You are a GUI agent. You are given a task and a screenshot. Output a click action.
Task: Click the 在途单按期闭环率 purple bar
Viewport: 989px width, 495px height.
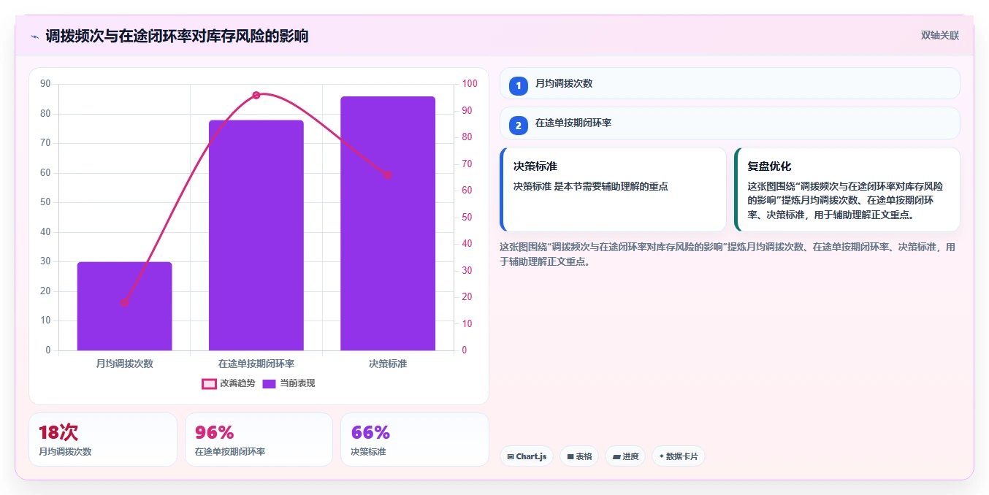(x=256, y=235)
